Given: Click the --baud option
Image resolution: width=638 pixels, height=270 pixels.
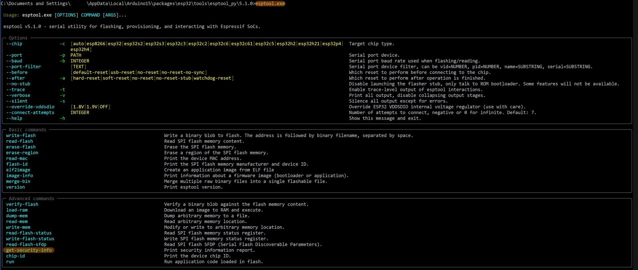Looking at the screenshot, I should click(14, 61).
